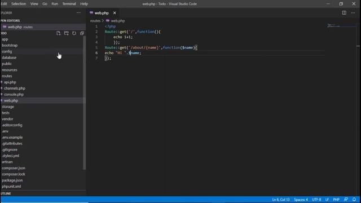The width and height of the screenshot is (361, 203).
Task: Click web.php in the breadcrumb
Action: (118, 21)
